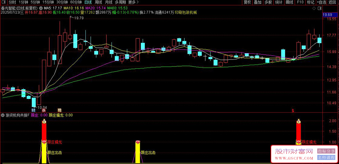Click the yellow 跟庄擒龙: 0.00 header value

61,115
